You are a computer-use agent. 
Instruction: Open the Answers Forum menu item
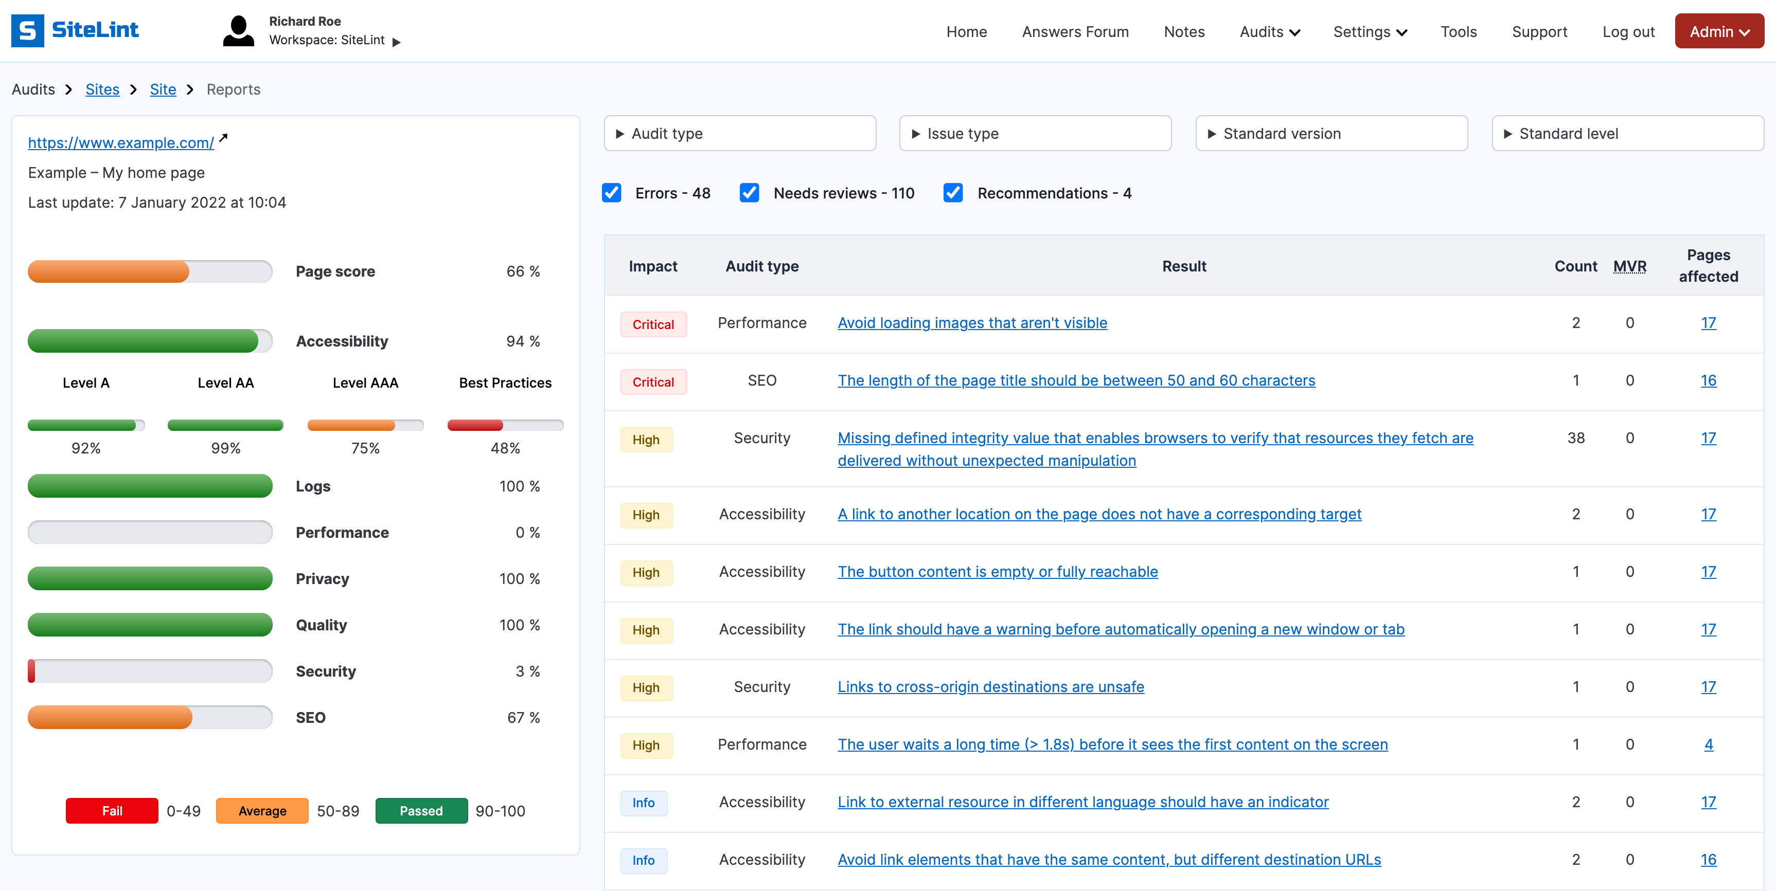coord(1075,32)
